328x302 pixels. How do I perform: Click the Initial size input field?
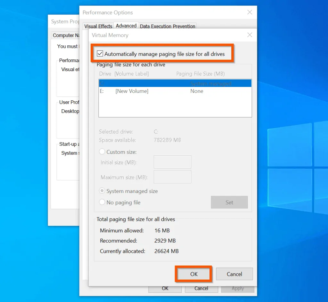click(x=172, y=162)
